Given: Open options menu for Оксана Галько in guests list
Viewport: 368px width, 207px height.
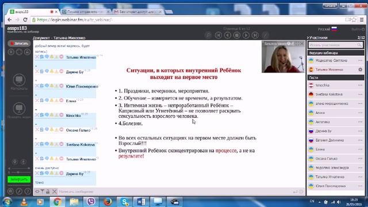Looking at the screenshot, I should [361, 159].
